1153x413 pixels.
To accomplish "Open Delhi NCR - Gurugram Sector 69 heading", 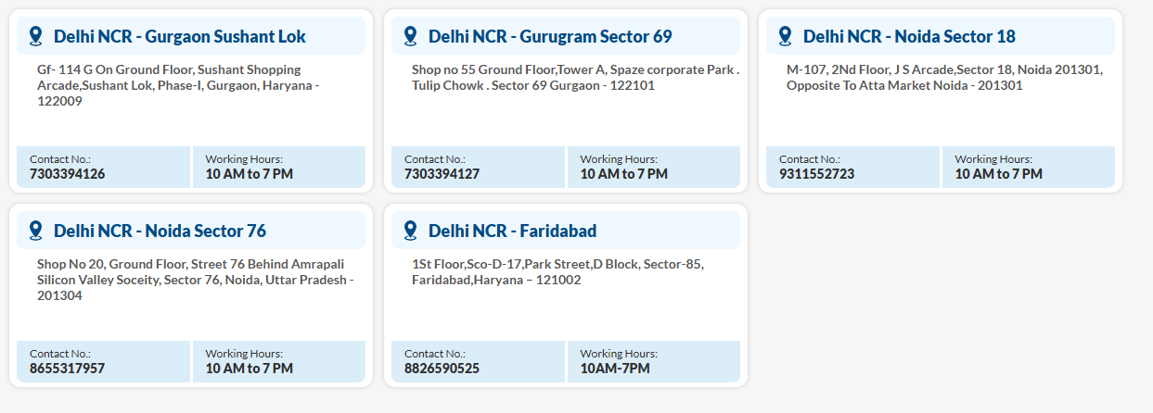I will (x=550, y=36).
